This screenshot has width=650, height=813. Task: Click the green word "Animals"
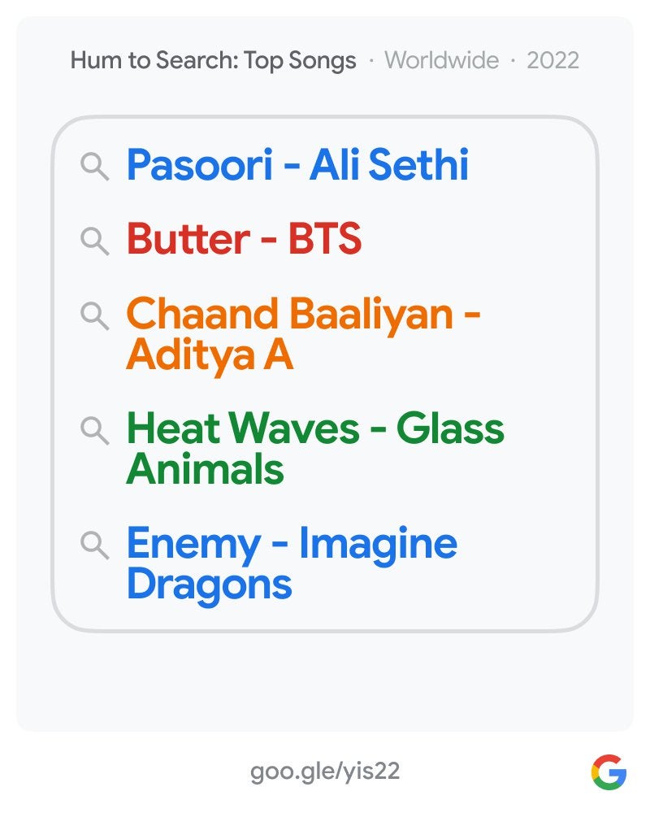click(x=205, y=469)
